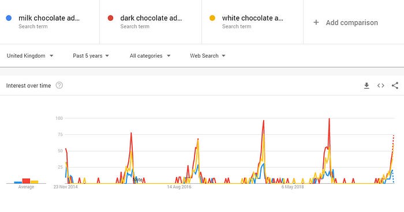Open the United Kingdom region dropdown
This screenshot has width=404, height=212.
pyautogui.click(x=30, y=56)
